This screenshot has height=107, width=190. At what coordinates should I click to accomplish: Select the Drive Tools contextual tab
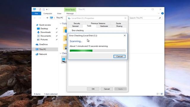[70, 10]
